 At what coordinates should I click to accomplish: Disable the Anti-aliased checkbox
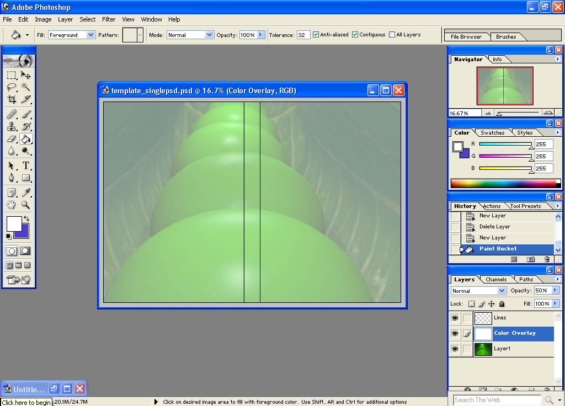(x=316, y=35)
